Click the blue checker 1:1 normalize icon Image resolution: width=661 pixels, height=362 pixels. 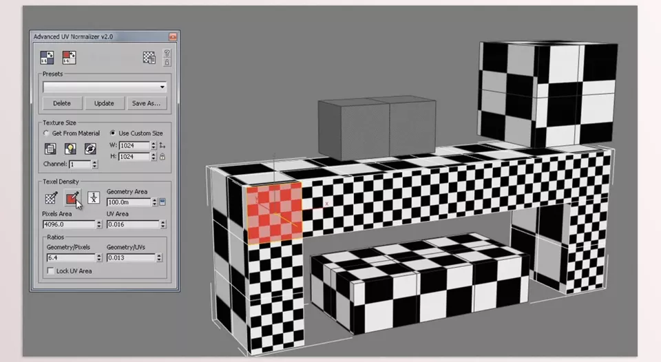pos(47,57)
